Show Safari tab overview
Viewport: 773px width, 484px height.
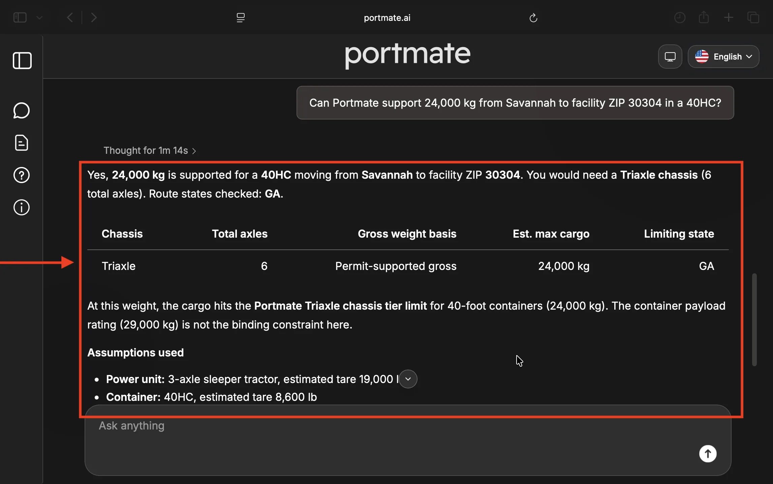tap(753, 18)
